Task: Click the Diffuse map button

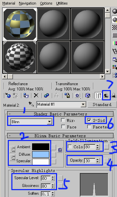Action: click(53, 154)
